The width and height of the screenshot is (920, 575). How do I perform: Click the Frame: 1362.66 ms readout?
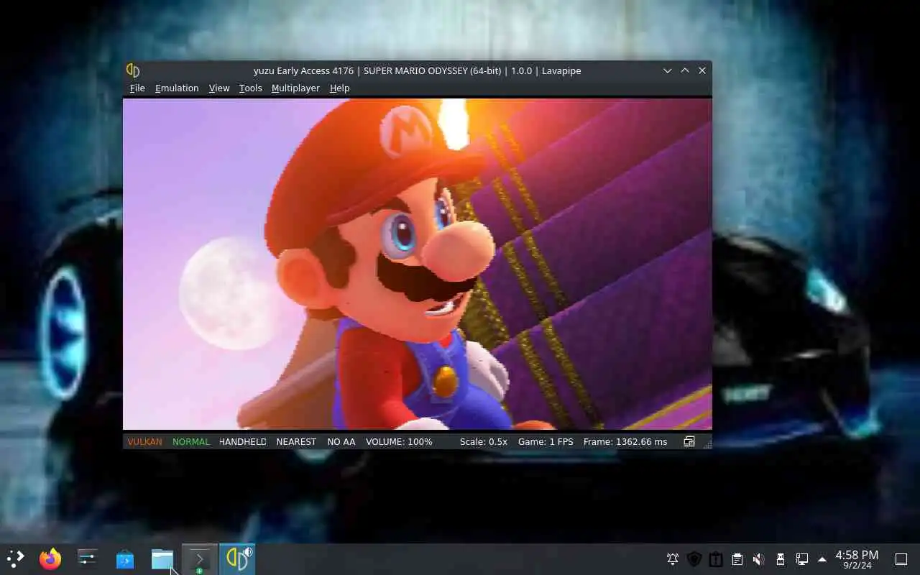(625, 441)
